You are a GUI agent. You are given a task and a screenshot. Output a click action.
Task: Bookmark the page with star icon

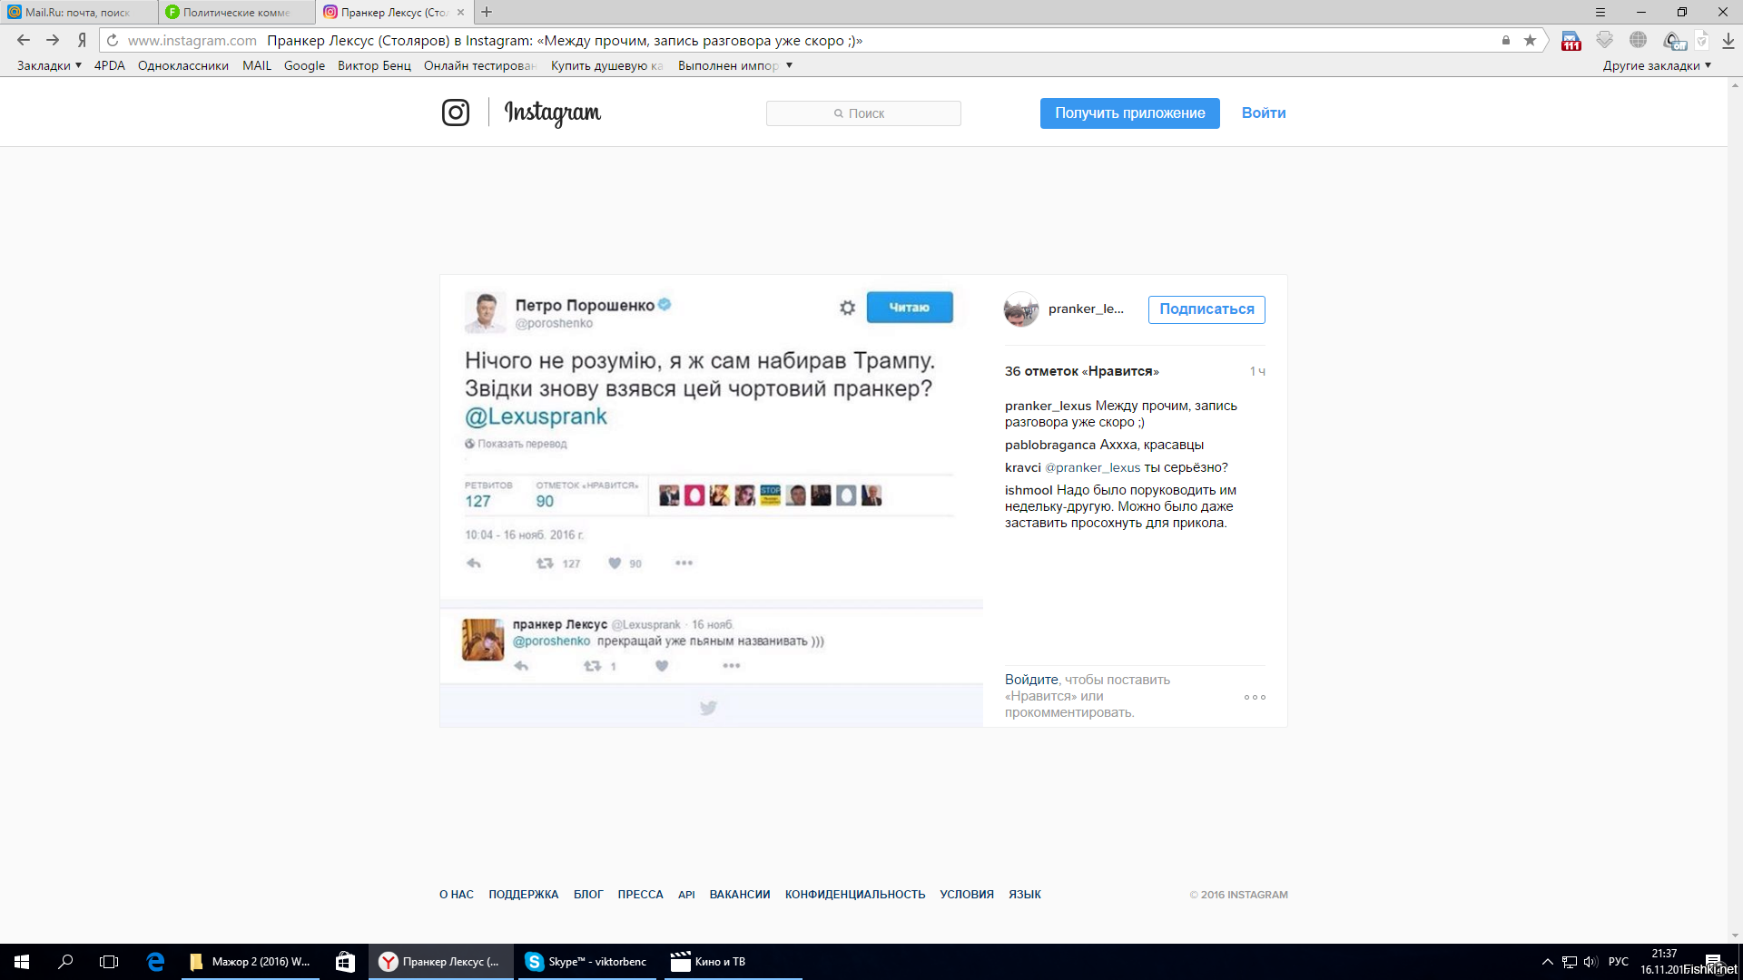click(x=1530, y=40)
